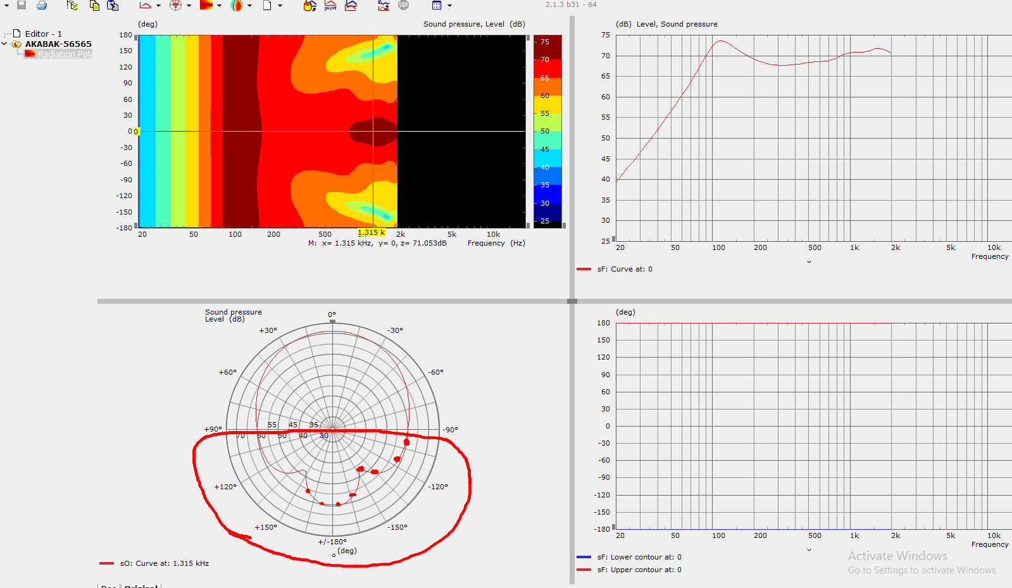
Task: Click the STOP sign icon
Action: pos(403,5)
